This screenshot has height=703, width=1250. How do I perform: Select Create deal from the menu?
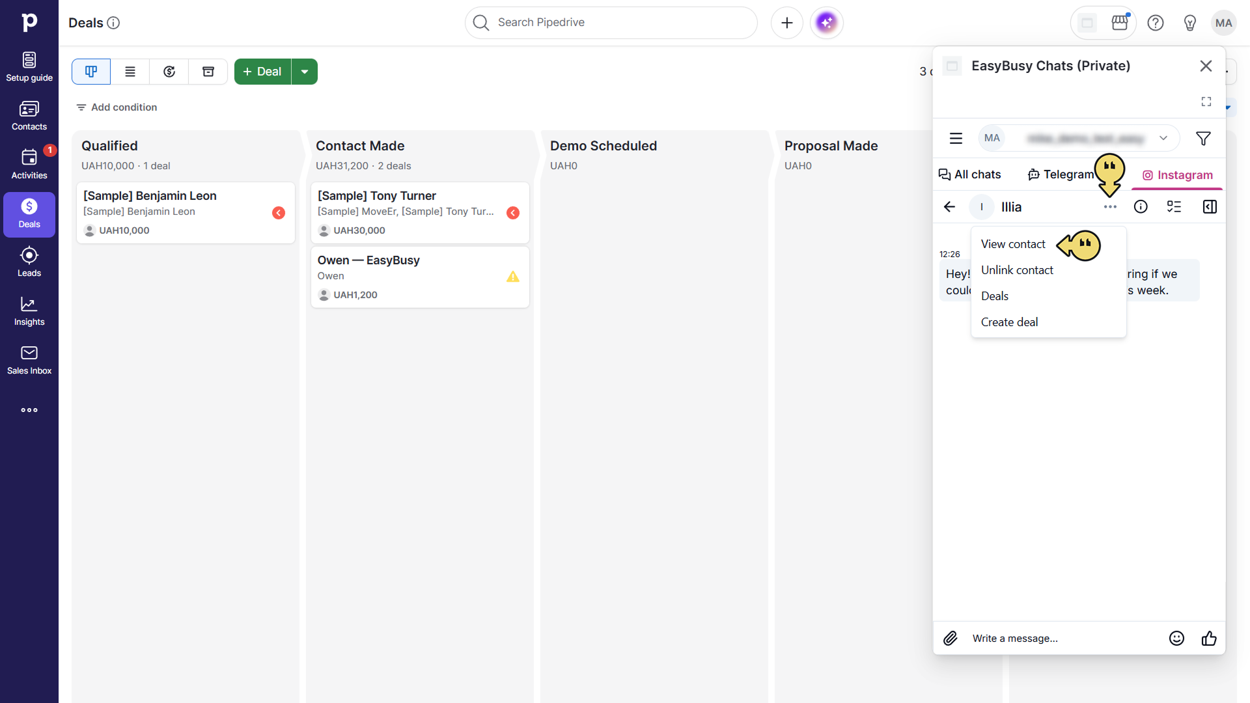pos(1009,322)
